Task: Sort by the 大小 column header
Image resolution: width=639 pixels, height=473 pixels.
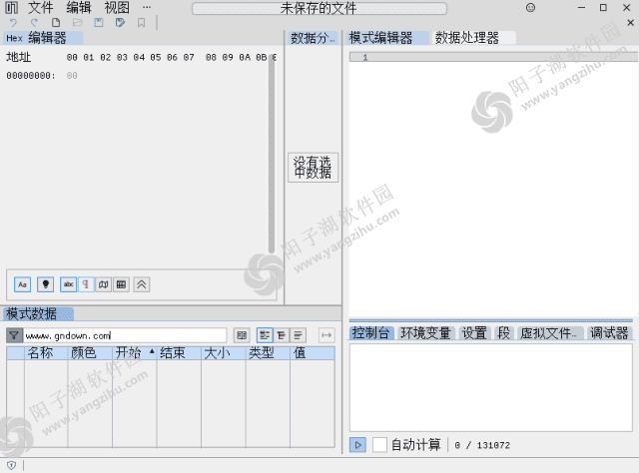Action: pos(224,353)
